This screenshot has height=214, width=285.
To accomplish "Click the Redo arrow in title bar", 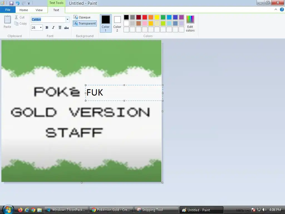I will 23,3.
